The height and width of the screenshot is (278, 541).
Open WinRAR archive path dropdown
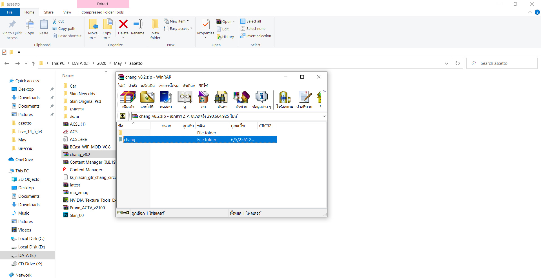324,116
